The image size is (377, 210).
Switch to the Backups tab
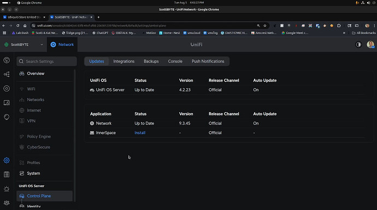(151, 61)
